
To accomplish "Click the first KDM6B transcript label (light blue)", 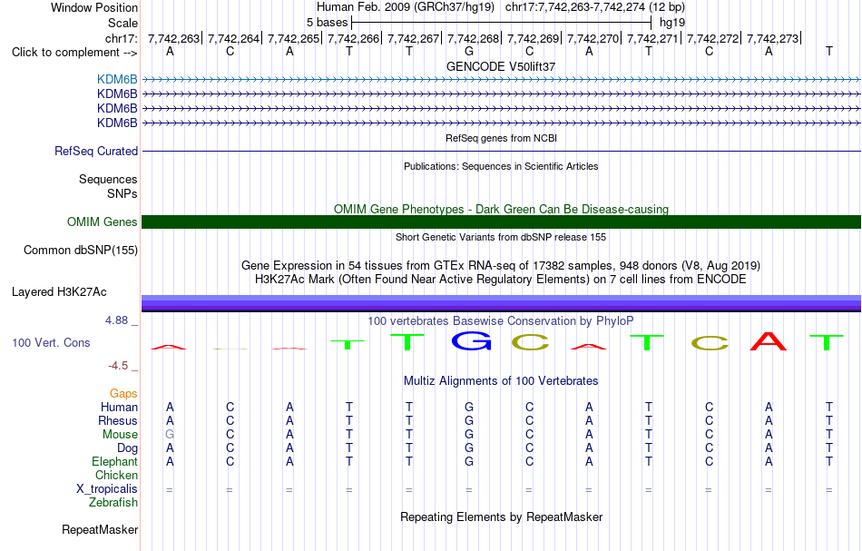I will tap(117, 79).
